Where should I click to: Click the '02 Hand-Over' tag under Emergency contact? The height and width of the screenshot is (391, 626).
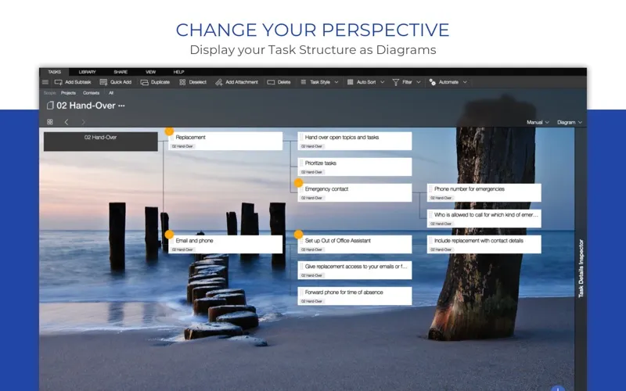(311, 198)
